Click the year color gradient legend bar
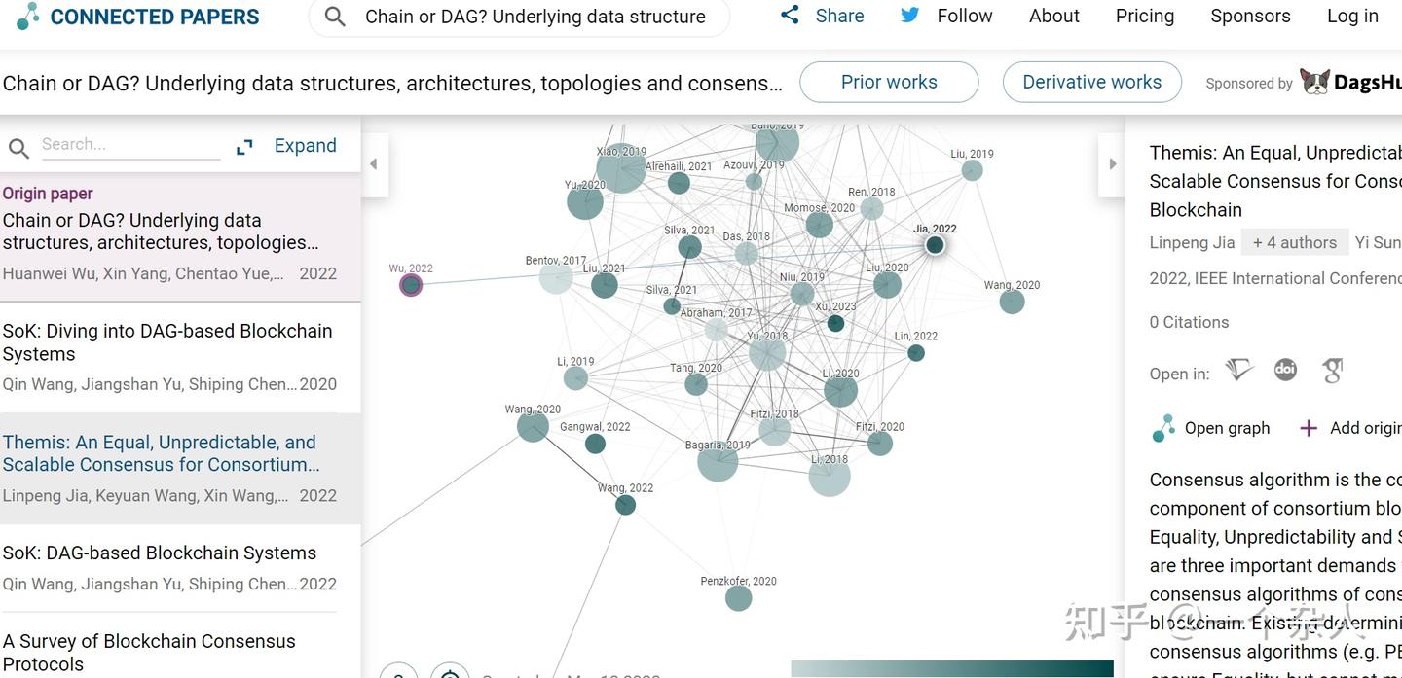Image resolution: width=1402 pixels, height=678 pixels. pos(950,668)
